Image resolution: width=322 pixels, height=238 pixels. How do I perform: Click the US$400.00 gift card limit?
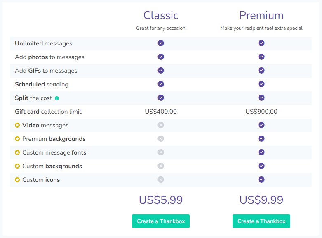(x=161, y=112)
